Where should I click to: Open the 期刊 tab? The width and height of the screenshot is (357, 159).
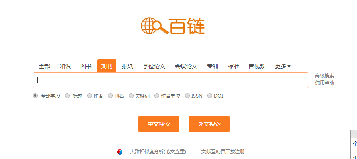click(x=107, y=66)
